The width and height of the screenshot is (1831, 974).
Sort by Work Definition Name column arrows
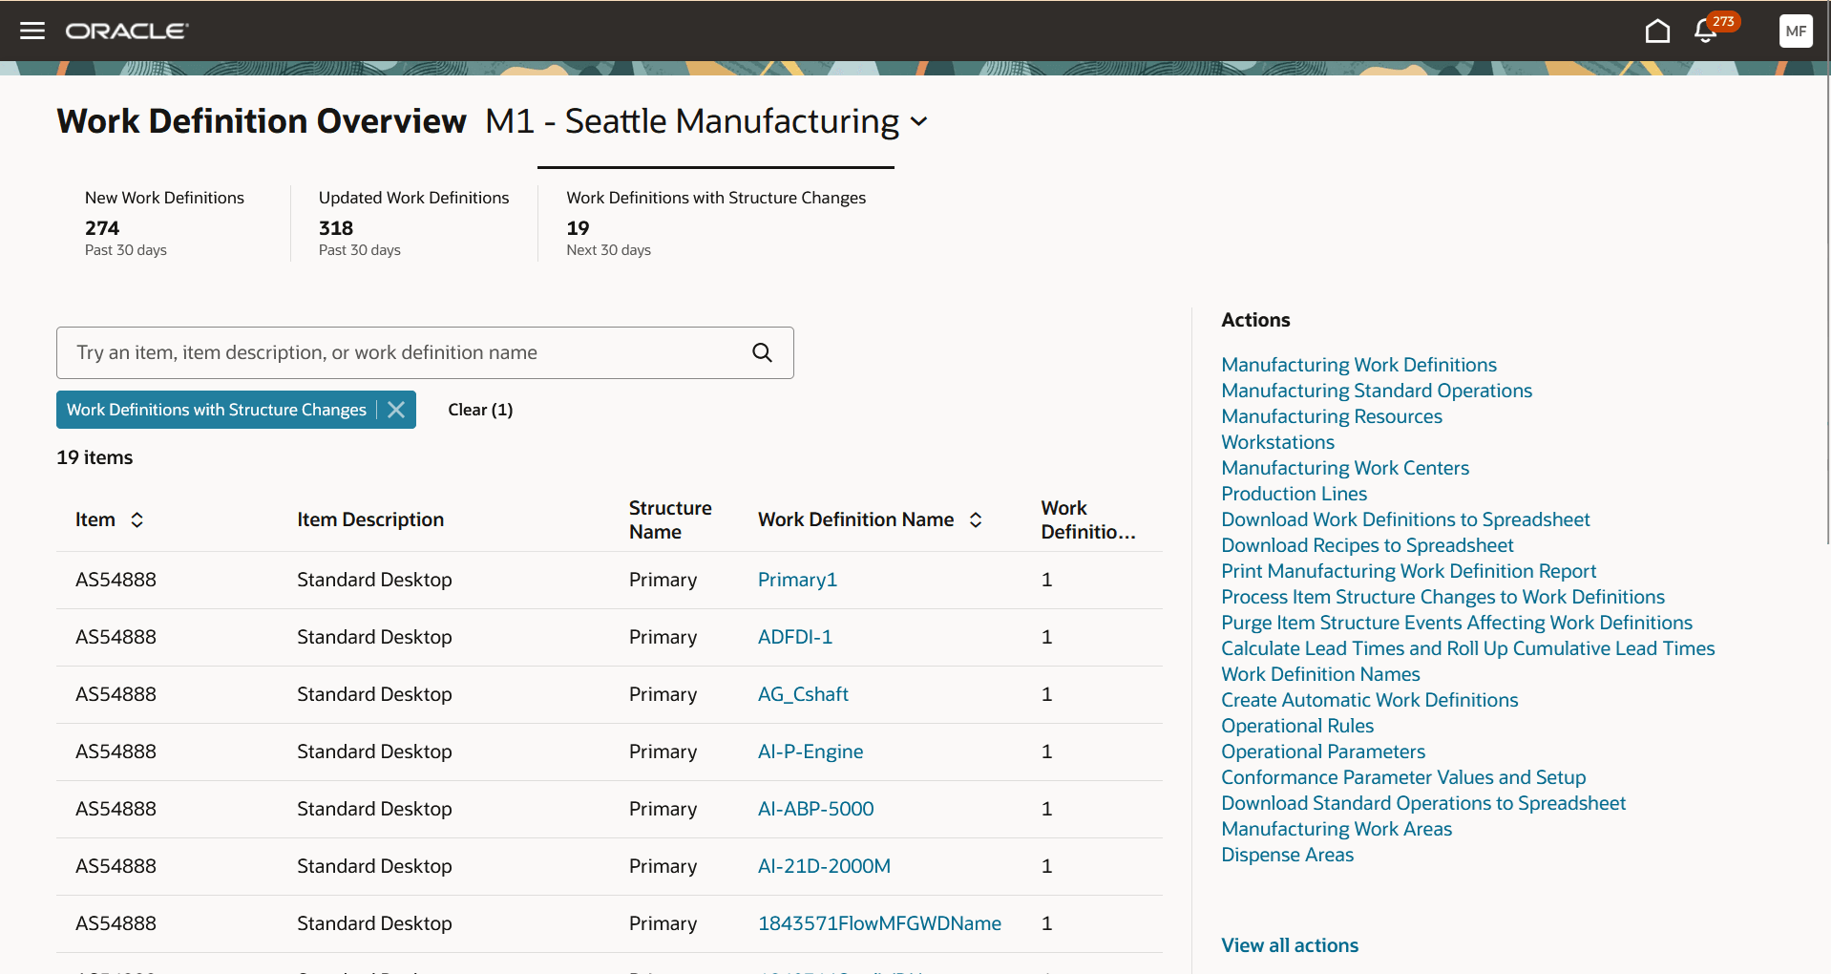[x=976, y=519]
